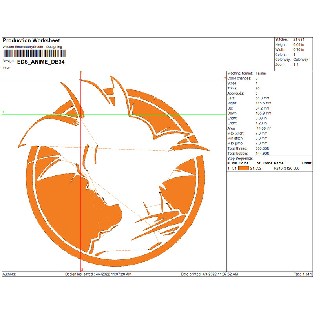
Task: Click the Code column header
Action: (268, 163)
